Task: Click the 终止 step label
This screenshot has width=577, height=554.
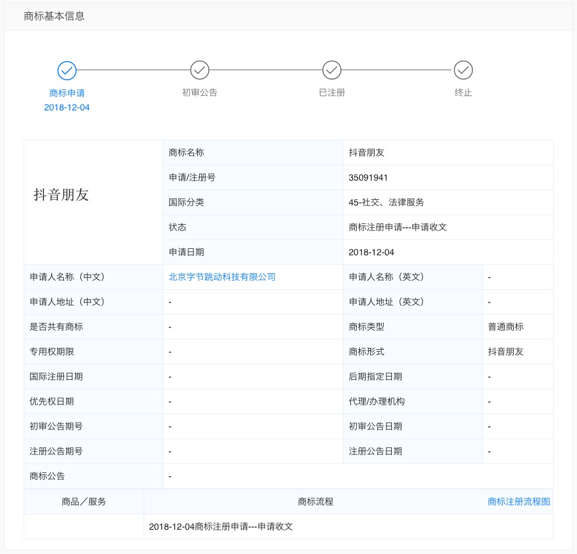Action: pyautogui.click(x=463, y=93)
